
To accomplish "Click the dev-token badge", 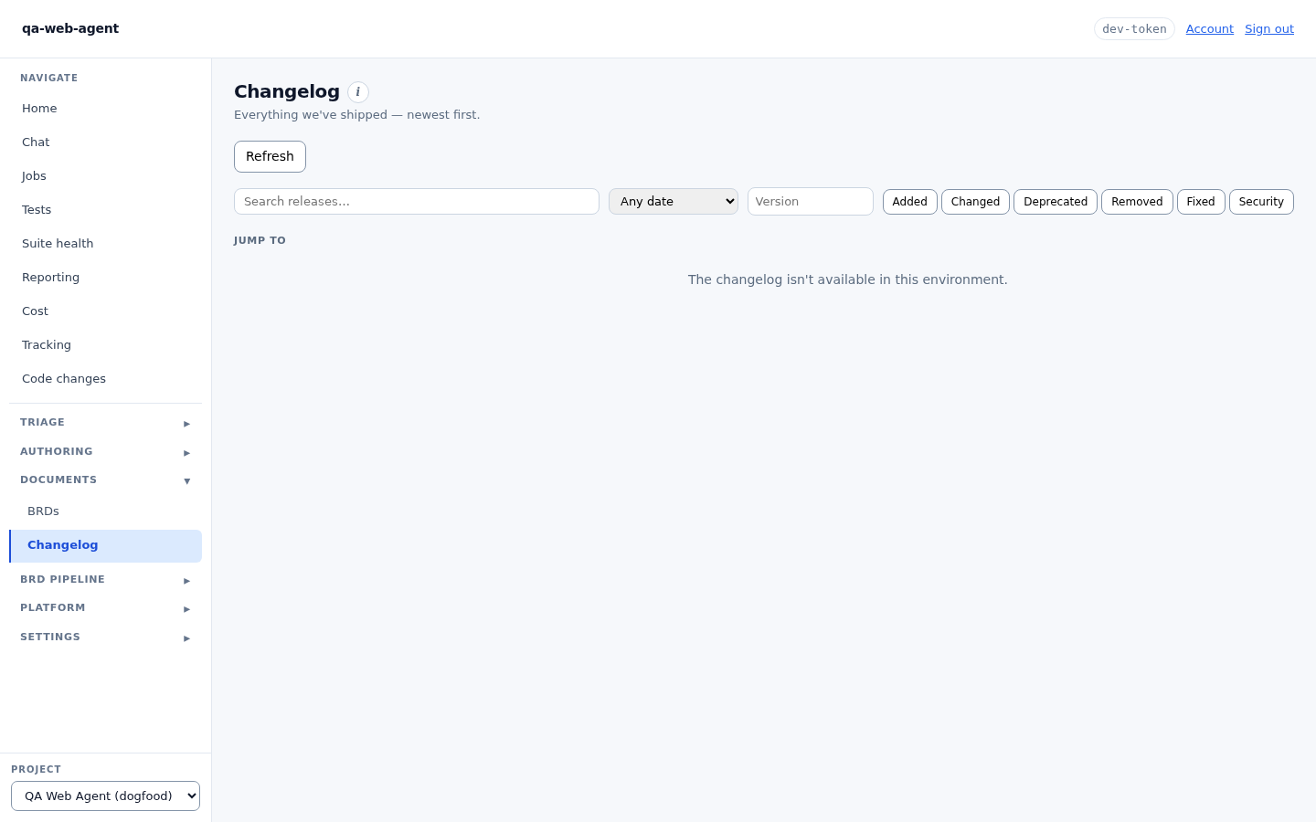I will tap(1134, 29).
